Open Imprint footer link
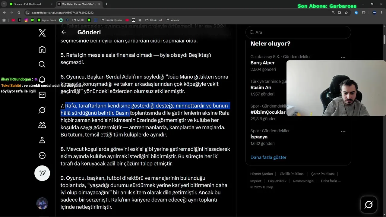 click(256, 181)
